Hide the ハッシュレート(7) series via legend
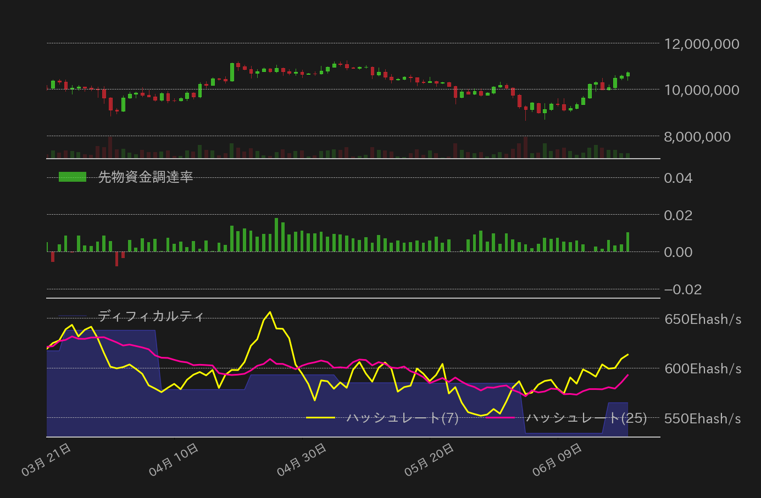761x498 pixels. (x=402, y=418)
